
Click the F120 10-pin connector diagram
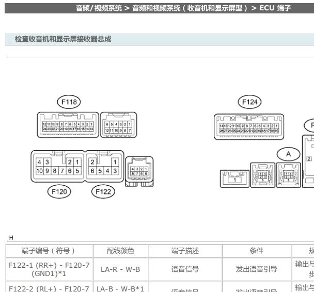point(58,167)
